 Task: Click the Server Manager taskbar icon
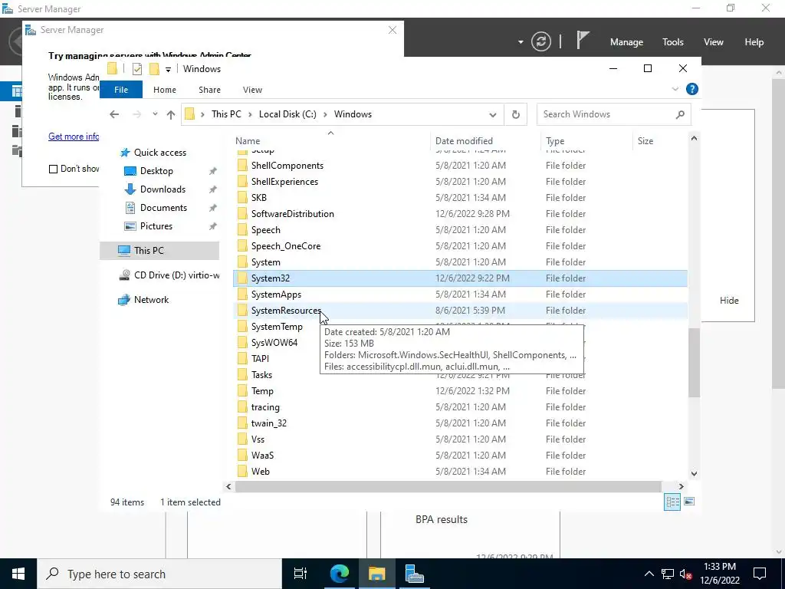tap(414, 574)
